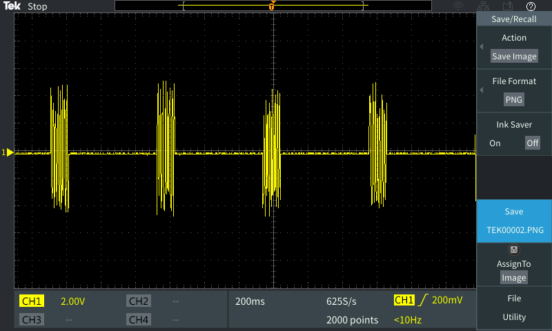
Task: Click the Tek logo
Action: click(12, 6)
